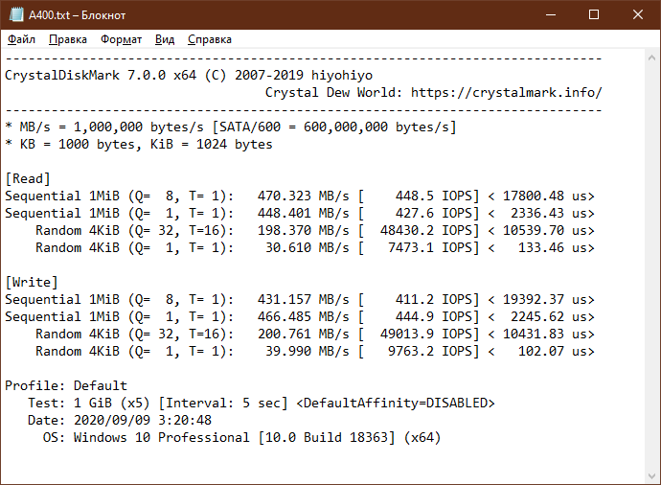Click the 448.401 MB/s read value
This screenshot has height=485, width=661.
(304, 214)
